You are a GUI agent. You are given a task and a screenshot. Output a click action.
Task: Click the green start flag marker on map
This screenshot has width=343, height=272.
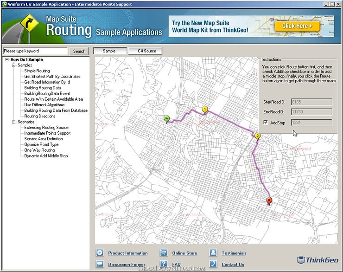167,119
